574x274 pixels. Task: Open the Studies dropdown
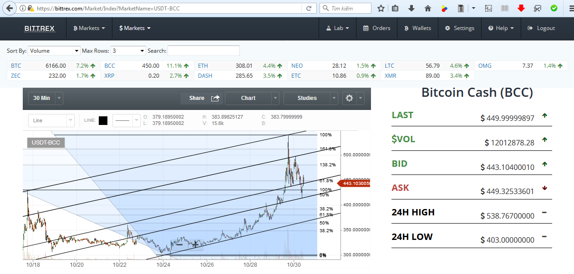click(x=311, y=98)
